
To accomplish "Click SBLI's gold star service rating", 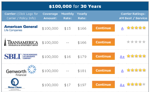I will coord(136,56).
